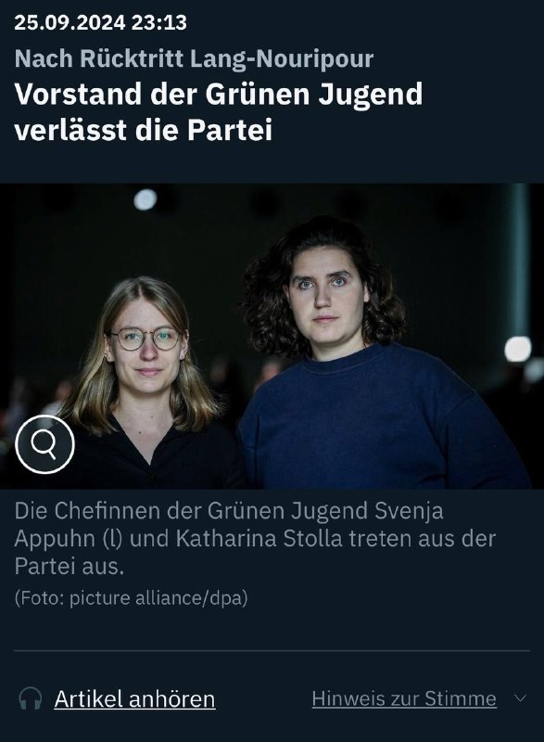The height and width of the screenshot is (742, 544).
Task: Click the timestamp 25.09.2024 23:13
Action: [x=101, y=22]
